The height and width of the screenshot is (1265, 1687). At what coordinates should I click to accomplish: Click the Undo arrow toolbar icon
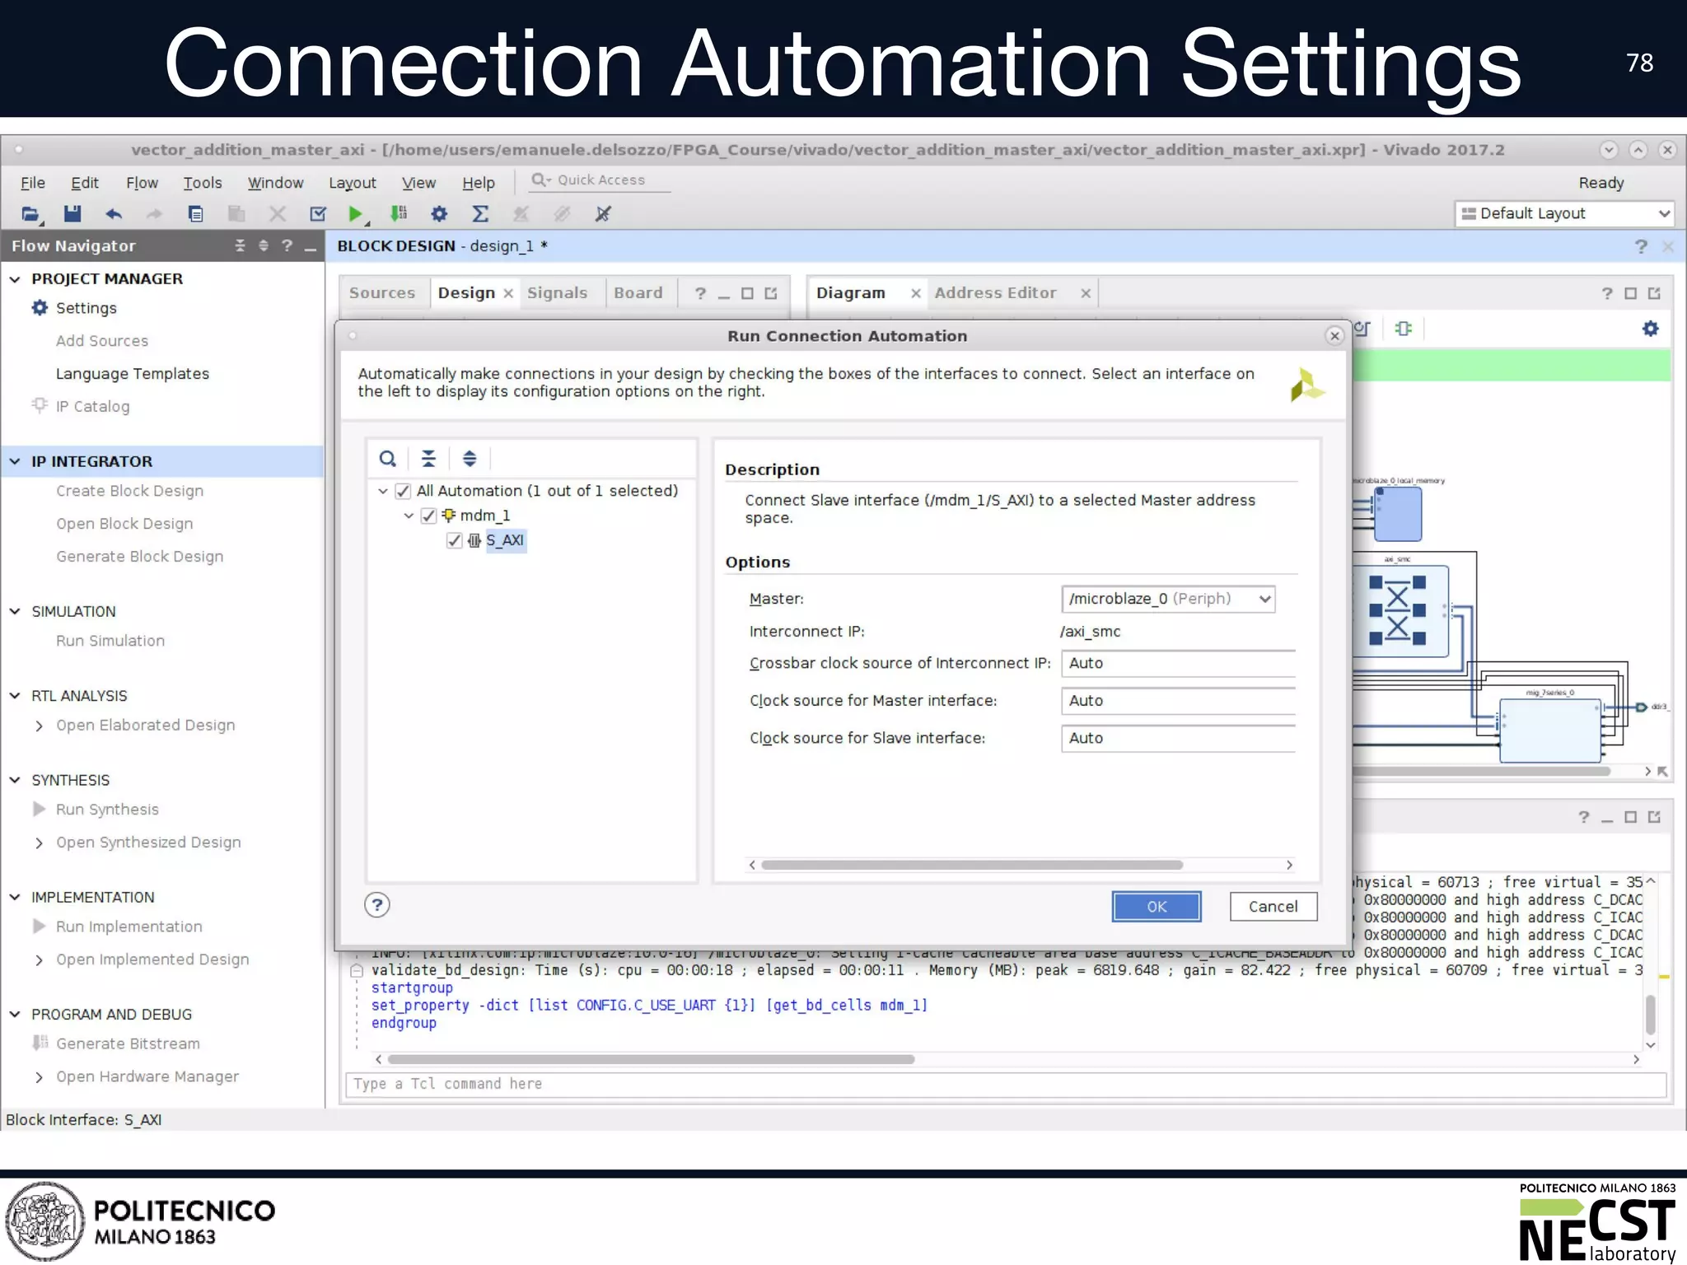coord(114,214)
